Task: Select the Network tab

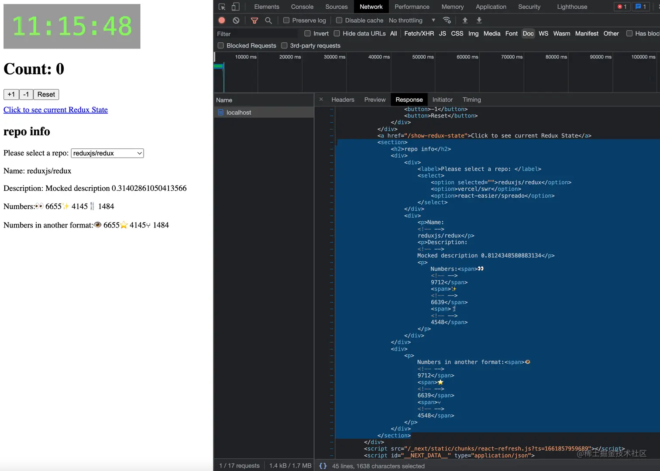Action: (371, 7)
